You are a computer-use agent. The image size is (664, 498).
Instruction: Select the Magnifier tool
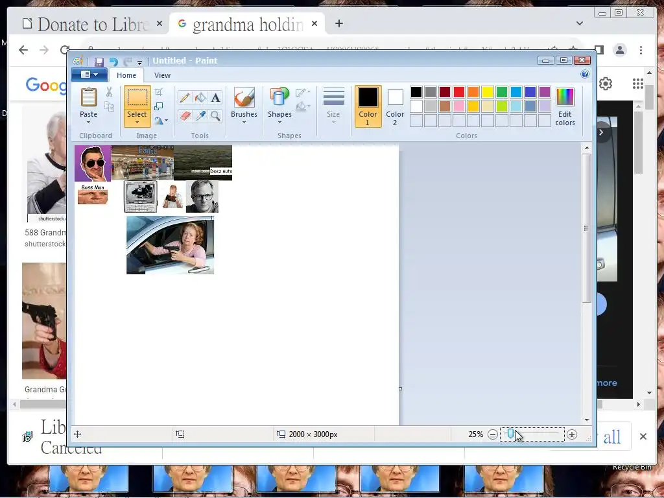pos(215,115)
